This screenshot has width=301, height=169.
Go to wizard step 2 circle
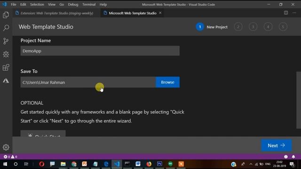coord(238,27)
